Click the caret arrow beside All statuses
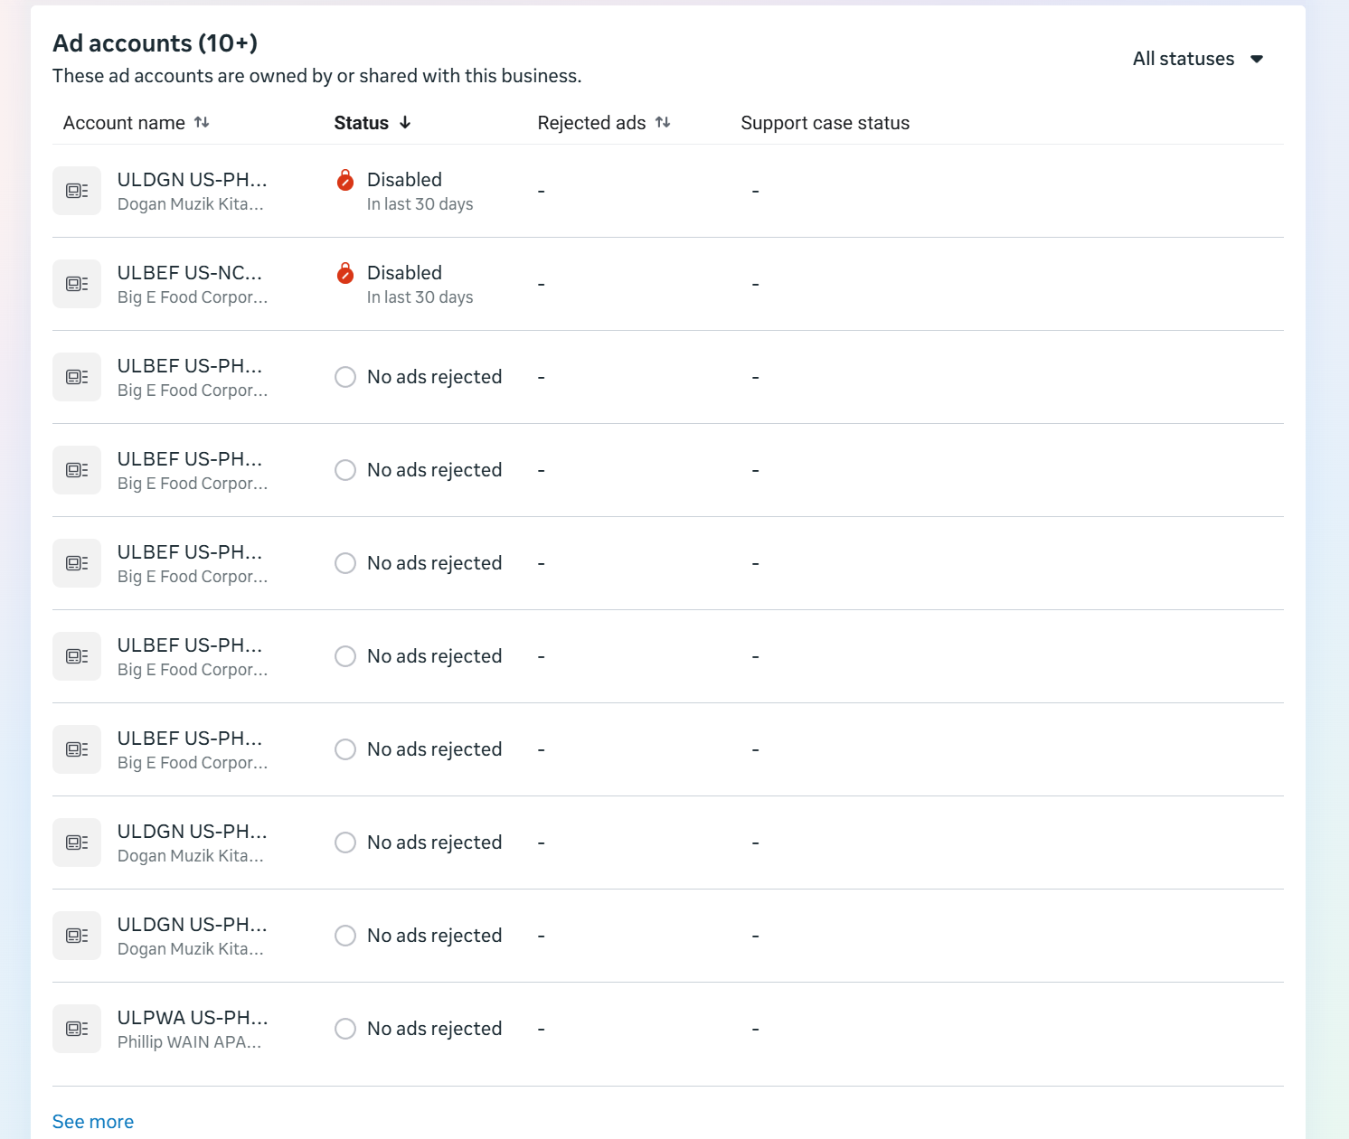1349x1139 pixels. pos(1257,59)
